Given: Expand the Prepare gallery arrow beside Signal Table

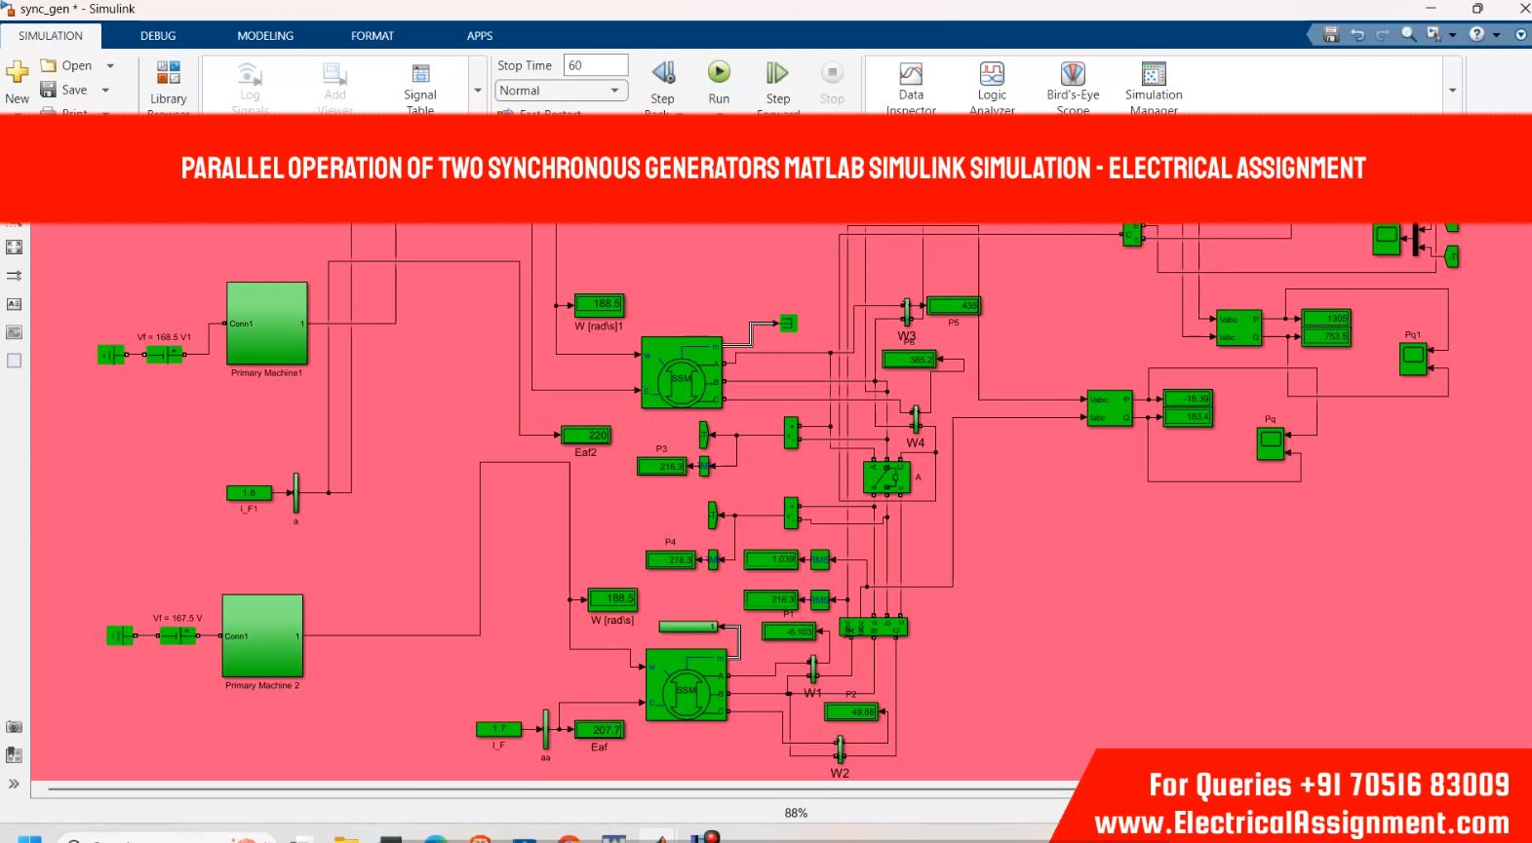Looking at the screenshot, I should coord(478,90).
